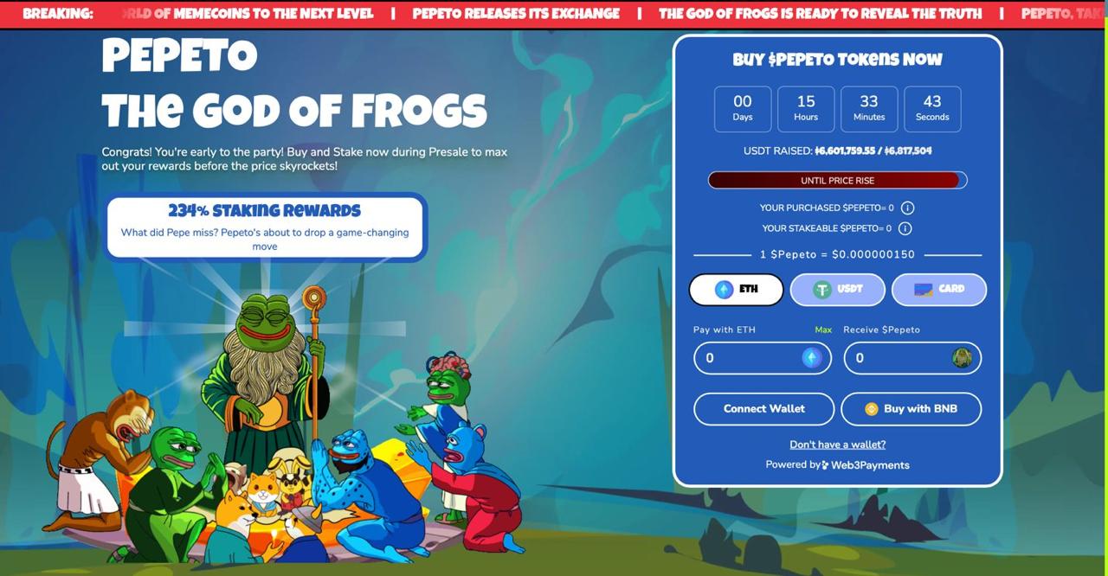Screen dimensions: 1108x576
Task: Open the "Don't have a wallet?" link
Action: click(838, 445)
